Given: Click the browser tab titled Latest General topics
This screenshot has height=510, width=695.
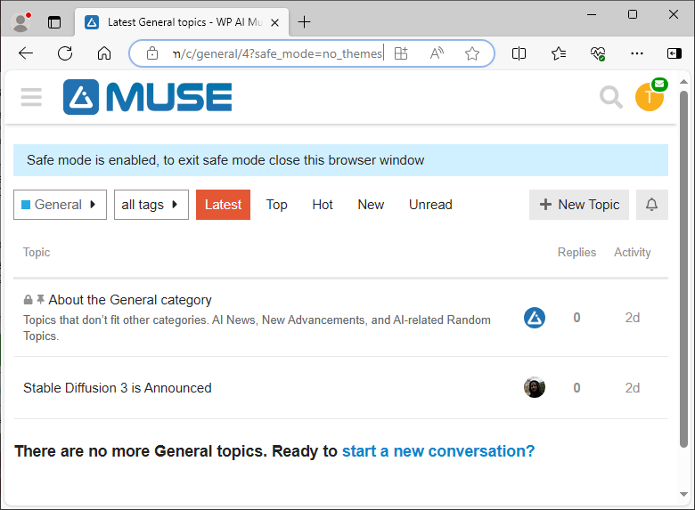Looking at the screenshot, I should click(182, 22).
